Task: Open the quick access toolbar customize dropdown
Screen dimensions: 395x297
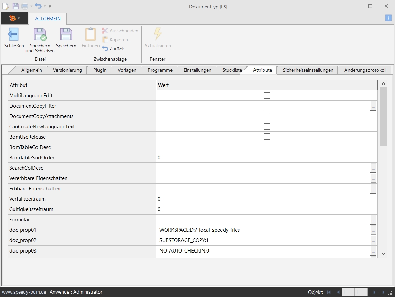Action: coord(50,6)
